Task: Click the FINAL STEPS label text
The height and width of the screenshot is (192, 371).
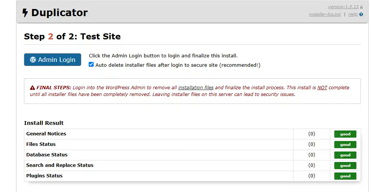Action: [54, 87]
